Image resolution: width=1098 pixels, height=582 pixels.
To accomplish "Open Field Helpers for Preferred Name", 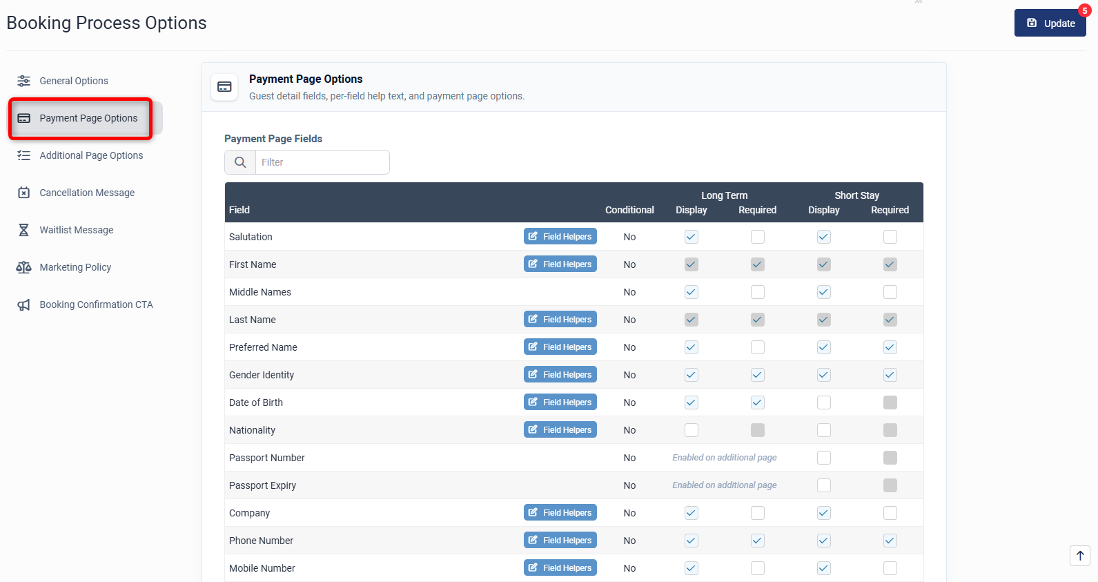I will click(560, 347).
